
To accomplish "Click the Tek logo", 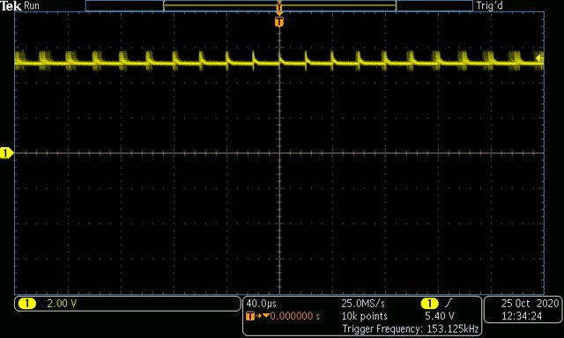I will [11, 6].
